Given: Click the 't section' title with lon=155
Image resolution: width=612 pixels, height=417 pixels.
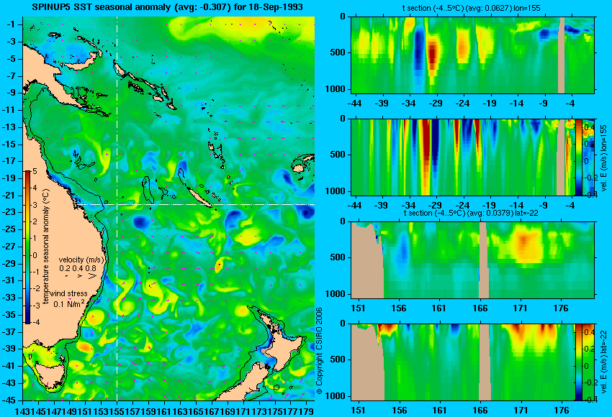Looking at the screenshot, I should 471,8.
